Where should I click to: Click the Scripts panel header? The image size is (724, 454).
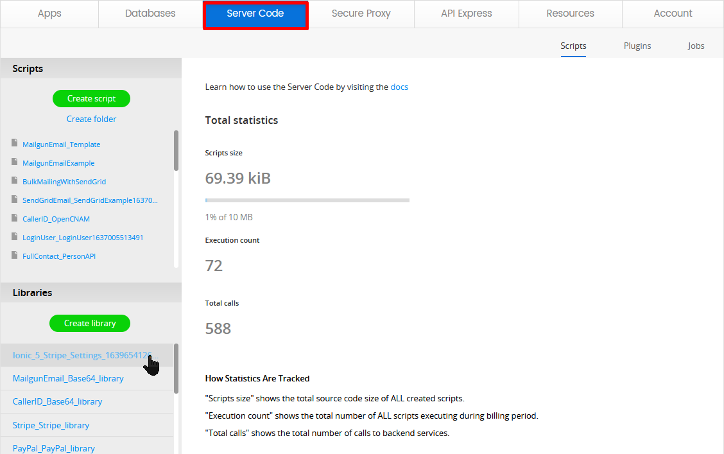click(91, 68)
